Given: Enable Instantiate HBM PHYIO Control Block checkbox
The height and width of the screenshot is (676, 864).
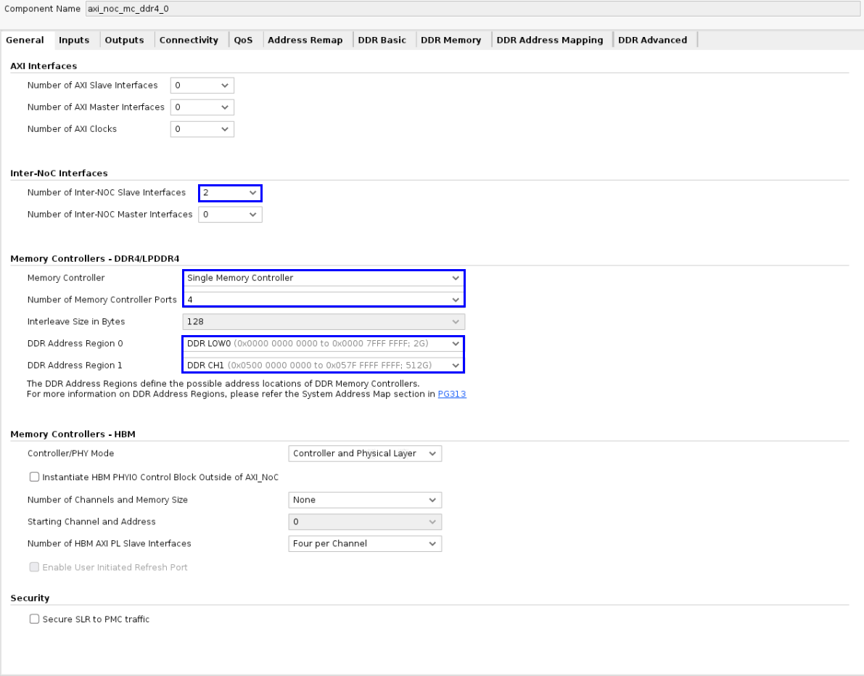Looking at the screenshot, I should [x=34, y=477].
